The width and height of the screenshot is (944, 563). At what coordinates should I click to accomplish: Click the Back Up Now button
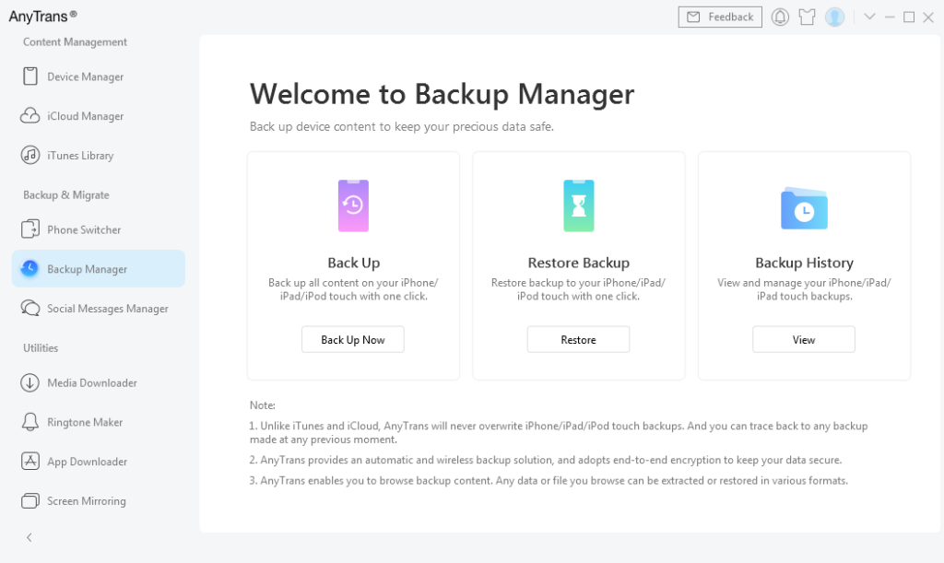tap(353, 339)
